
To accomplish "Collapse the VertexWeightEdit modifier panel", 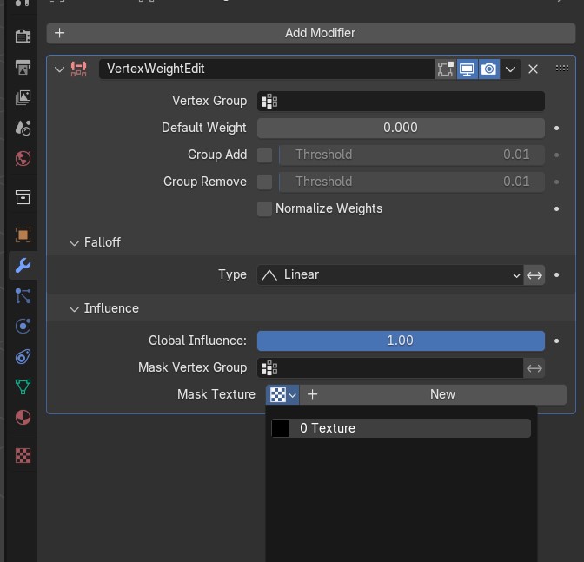I will click(59, 69).
